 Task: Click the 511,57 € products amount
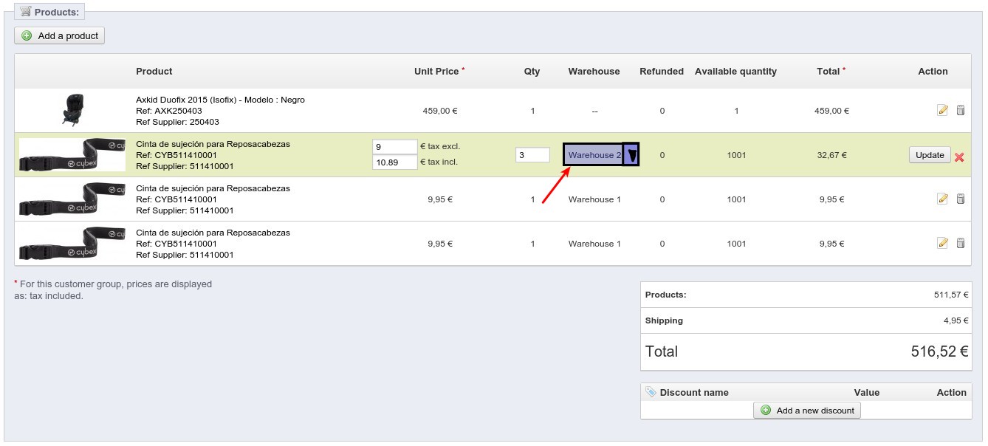click(951, 295)
